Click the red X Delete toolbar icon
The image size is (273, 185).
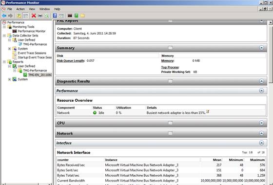point(34,16)
